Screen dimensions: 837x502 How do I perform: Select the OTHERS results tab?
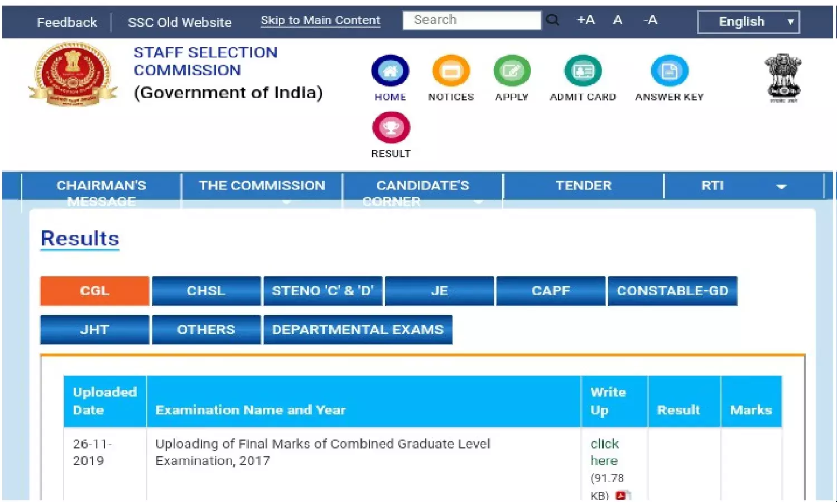[206, 330]
